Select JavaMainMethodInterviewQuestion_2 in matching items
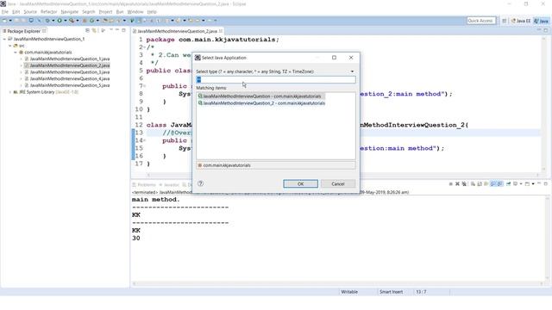 tap(261, 103)
